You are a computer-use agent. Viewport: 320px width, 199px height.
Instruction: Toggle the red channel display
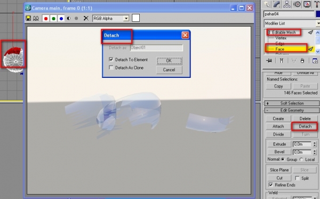click(46, 19)
